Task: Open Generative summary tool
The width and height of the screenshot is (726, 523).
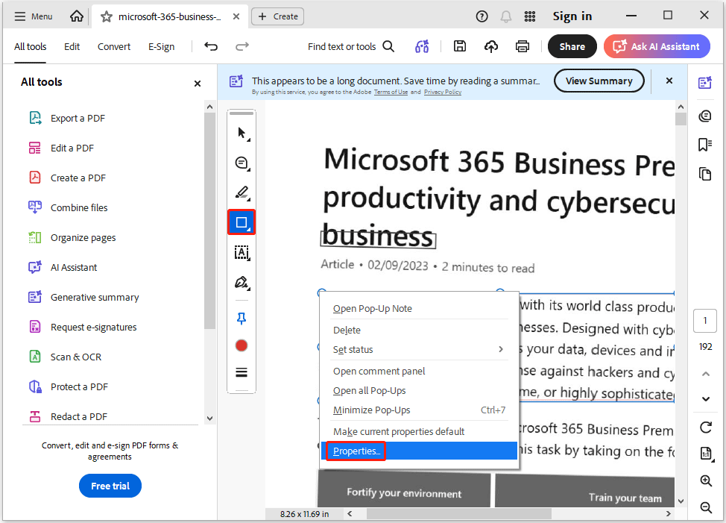Action: click(83, 298)
